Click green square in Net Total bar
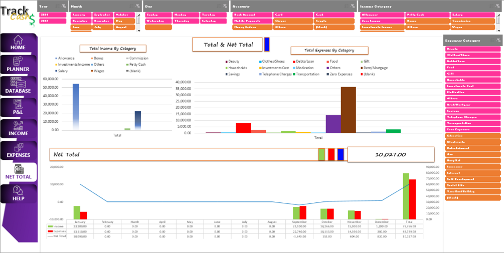 321,154
